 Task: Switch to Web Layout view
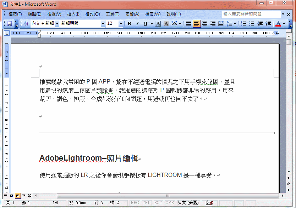[x=12, y=196]
